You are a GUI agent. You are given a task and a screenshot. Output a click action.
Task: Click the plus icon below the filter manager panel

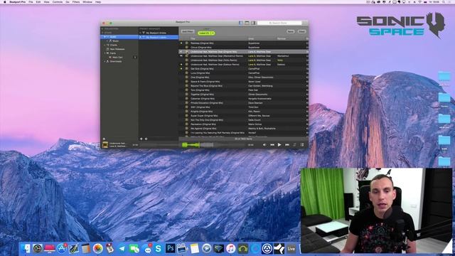point(141,139)
